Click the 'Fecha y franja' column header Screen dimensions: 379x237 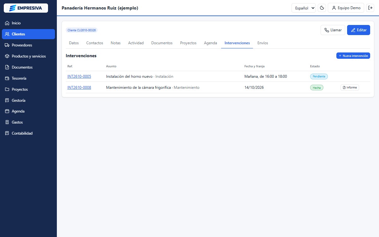[x=255, y=66]
